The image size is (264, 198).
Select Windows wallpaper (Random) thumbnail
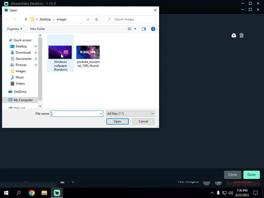[60, 52]
